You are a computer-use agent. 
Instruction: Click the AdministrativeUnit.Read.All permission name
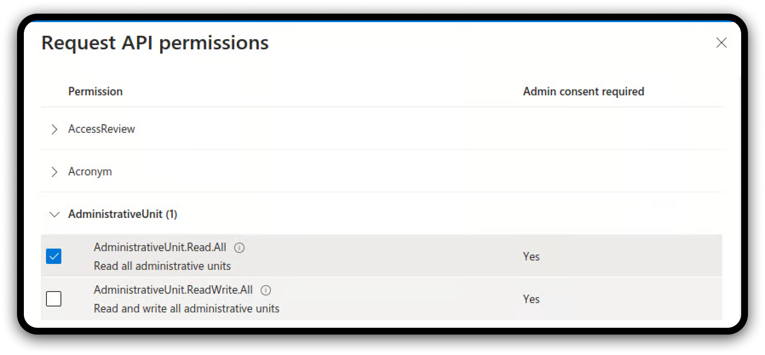click(x=160, y=247)
